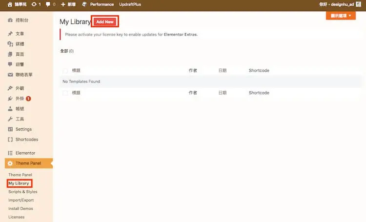Expand the screen options dropdown

point(341,16)
